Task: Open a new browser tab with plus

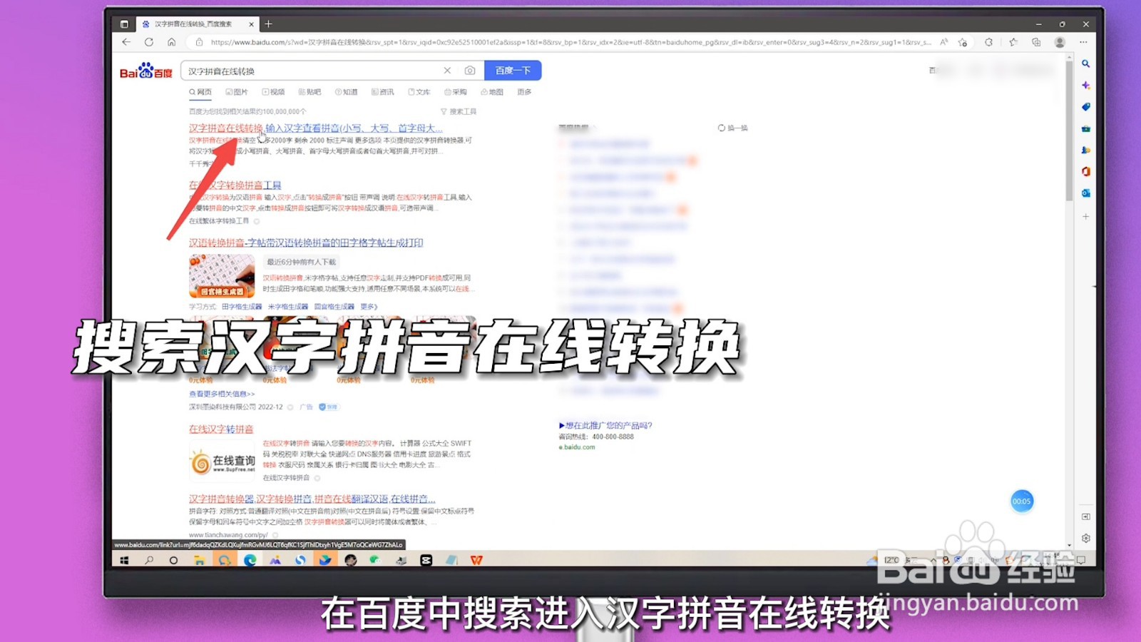Action: (269, 24)
